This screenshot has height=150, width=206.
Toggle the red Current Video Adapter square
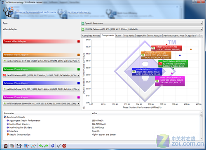[x=79, y=41]
